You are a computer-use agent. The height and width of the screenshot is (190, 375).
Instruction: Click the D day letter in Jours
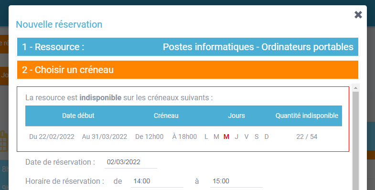tap(267, 137)
